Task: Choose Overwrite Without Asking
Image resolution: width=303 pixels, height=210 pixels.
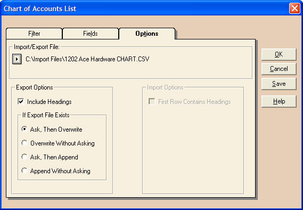Action: point(24,143)
